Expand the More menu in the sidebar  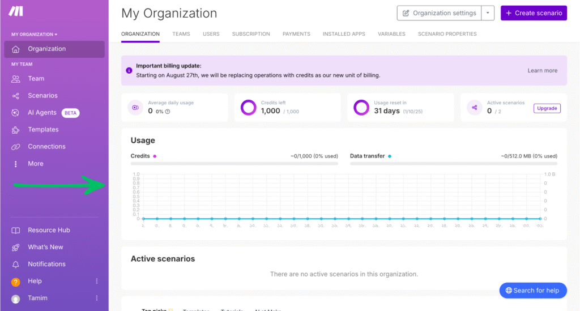(x=35, y=164)
